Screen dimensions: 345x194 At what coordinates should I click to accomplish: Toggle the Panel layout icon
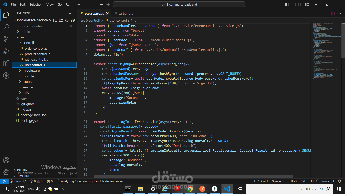click(294, 4)
